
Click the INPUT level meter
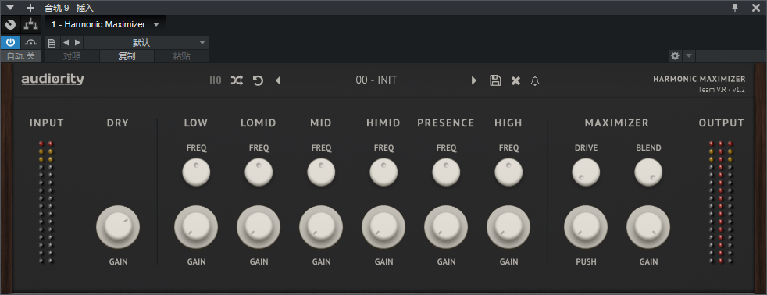pos(46,202)
